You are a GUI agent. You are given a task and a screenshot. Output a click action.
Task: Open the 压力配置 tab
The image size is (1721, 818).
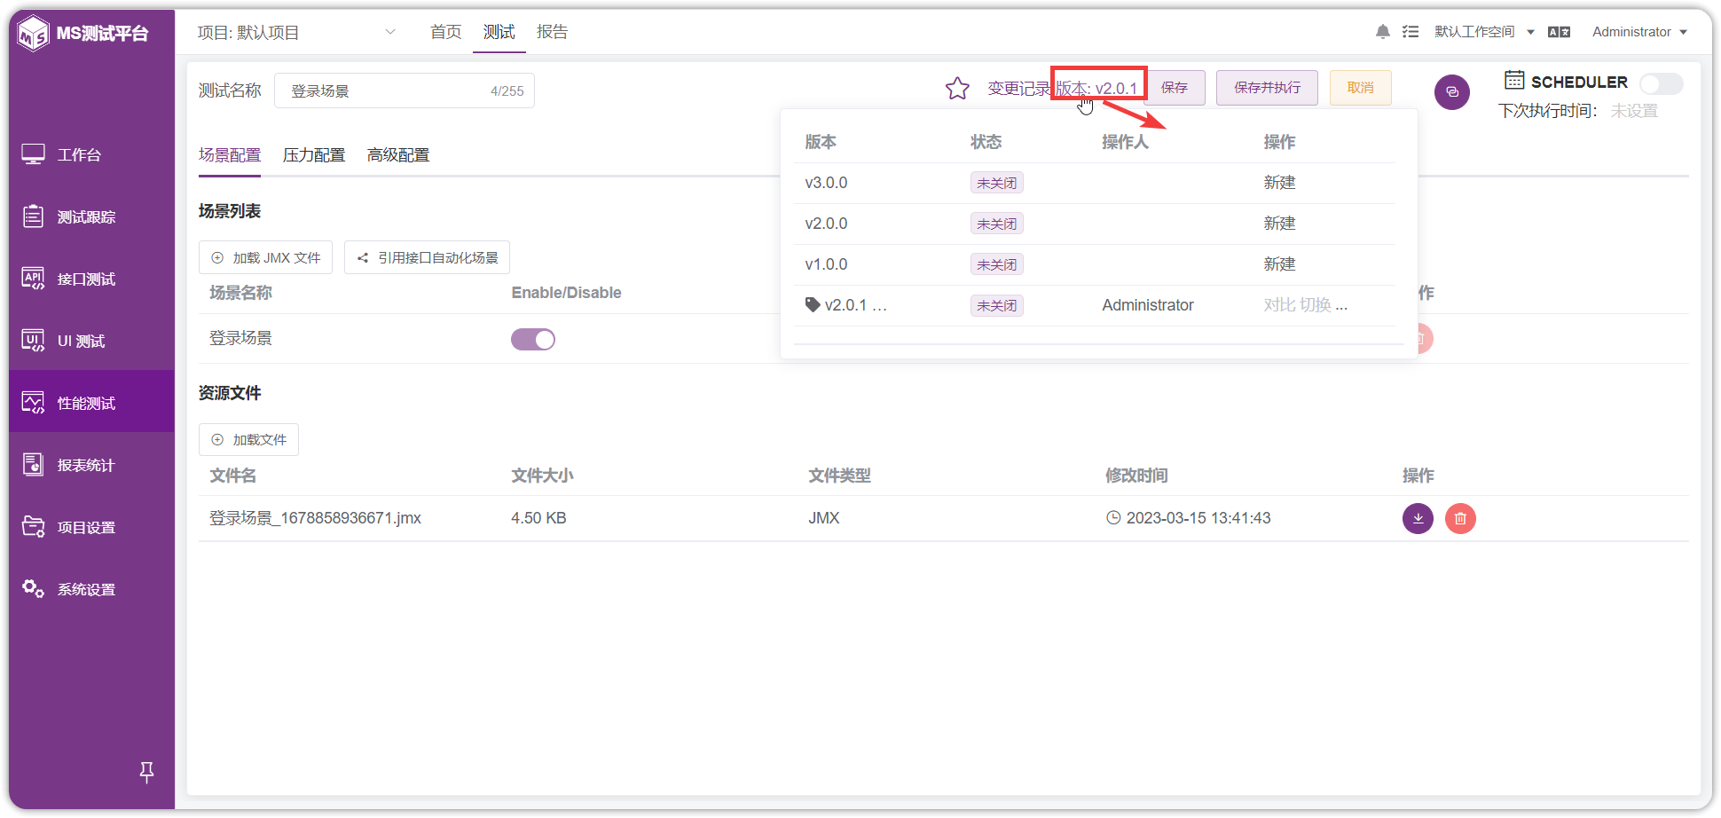pos(314,155)
